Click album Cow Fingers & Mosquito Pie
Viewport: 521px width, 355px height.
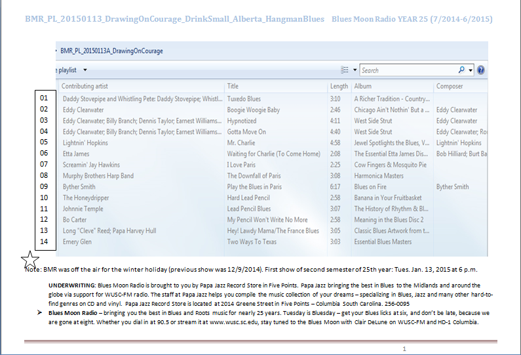pyautogui.click(x=391, y=165)
